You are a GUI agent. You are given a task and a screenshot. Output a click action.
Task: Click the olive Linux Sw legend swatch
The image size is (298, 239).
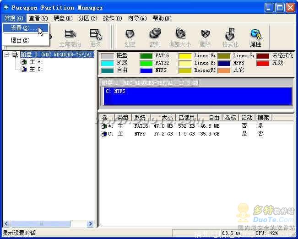[224, 56]
